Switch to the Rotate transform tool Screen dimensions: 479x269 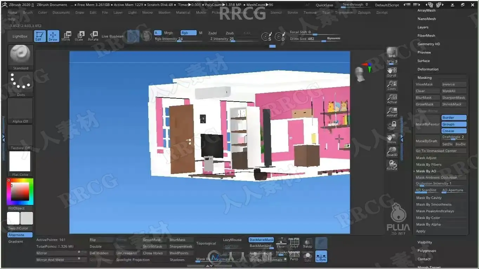point(93,36)
